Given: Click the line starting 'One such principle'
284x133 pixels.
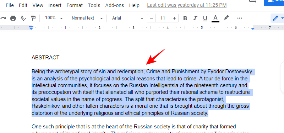Looking at the screenshot, I should [134, 127].
